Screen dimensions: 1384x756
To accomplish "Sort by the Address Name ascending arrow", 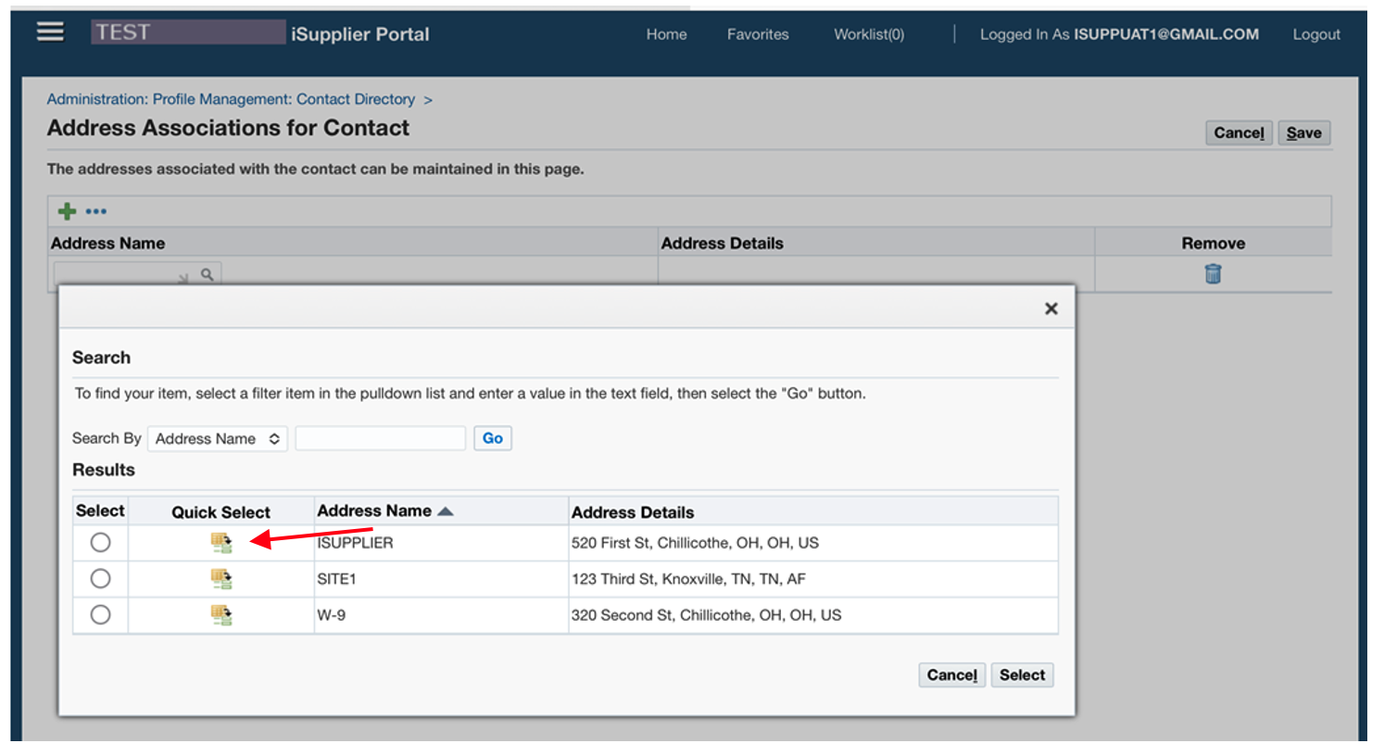I will pyautogui.click(x=446, y=511).
